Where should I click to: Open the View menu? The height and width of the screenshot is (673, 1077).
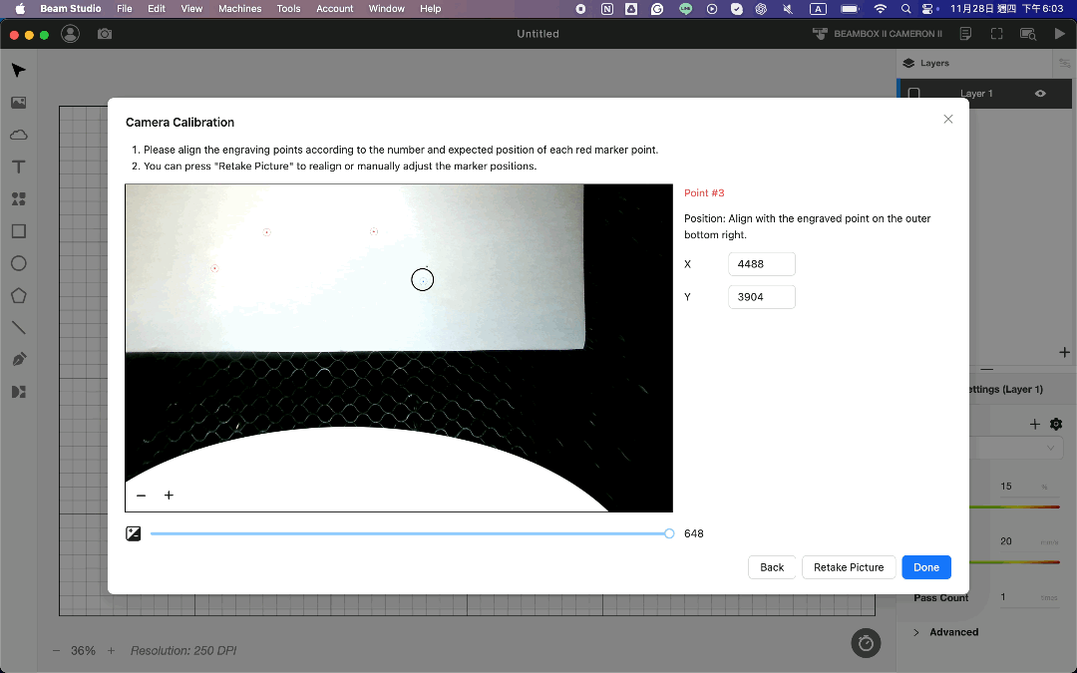tap(191, 9)
